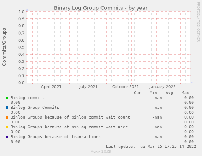The image size is (202, 156).
Task: Click the 'Avg:' column header
Action: click(x=170, y=93)
